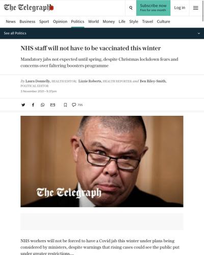Click Subscribe now button
The height and width of the screenshot is (255, 204).
[x=153, y=8]
